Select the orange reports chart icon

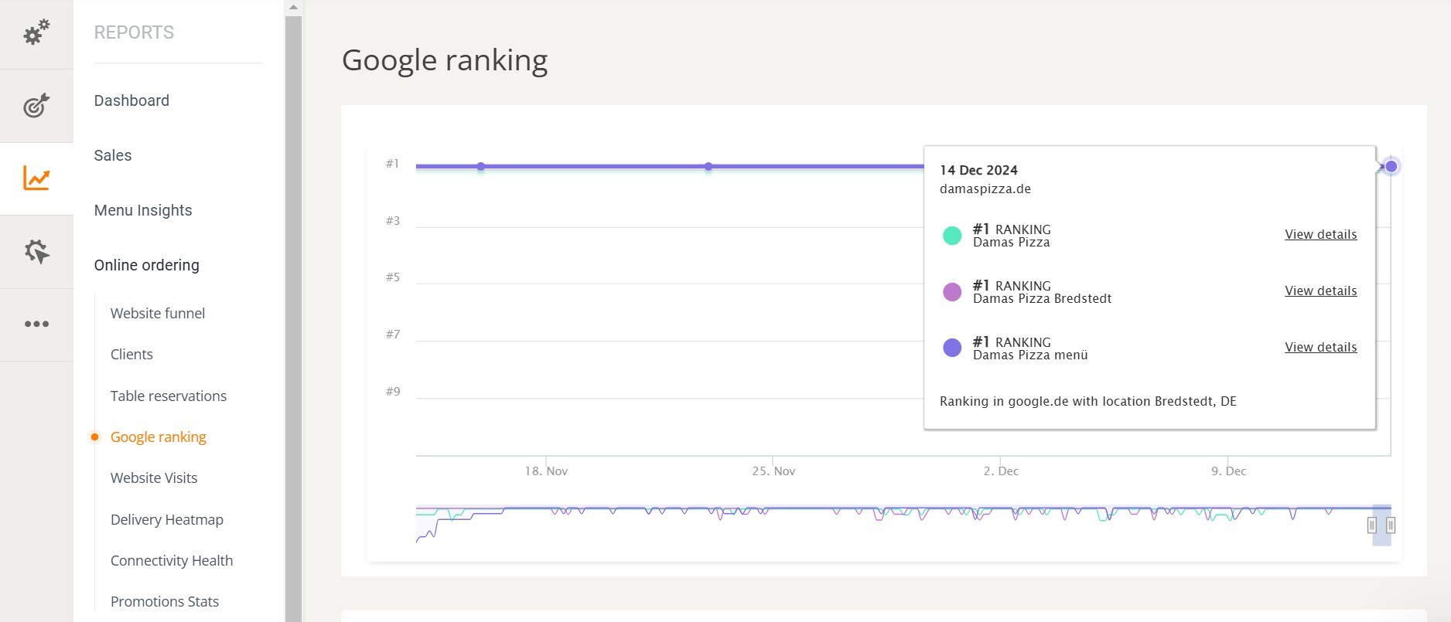coord(36,178)
